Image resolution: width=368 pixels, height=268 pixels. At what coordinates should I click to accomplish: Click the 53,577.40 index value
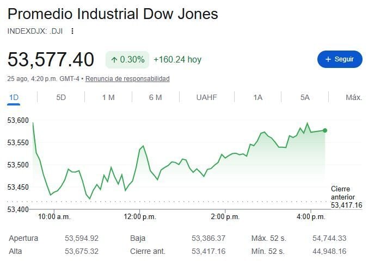pyautogui.click(x=51, y=59)
